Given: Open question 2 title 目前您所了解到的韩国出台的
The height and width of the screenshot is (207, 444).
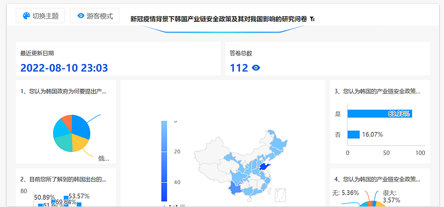Looking at the screenshot, I should pyautogui.click(x=63, y=179).
